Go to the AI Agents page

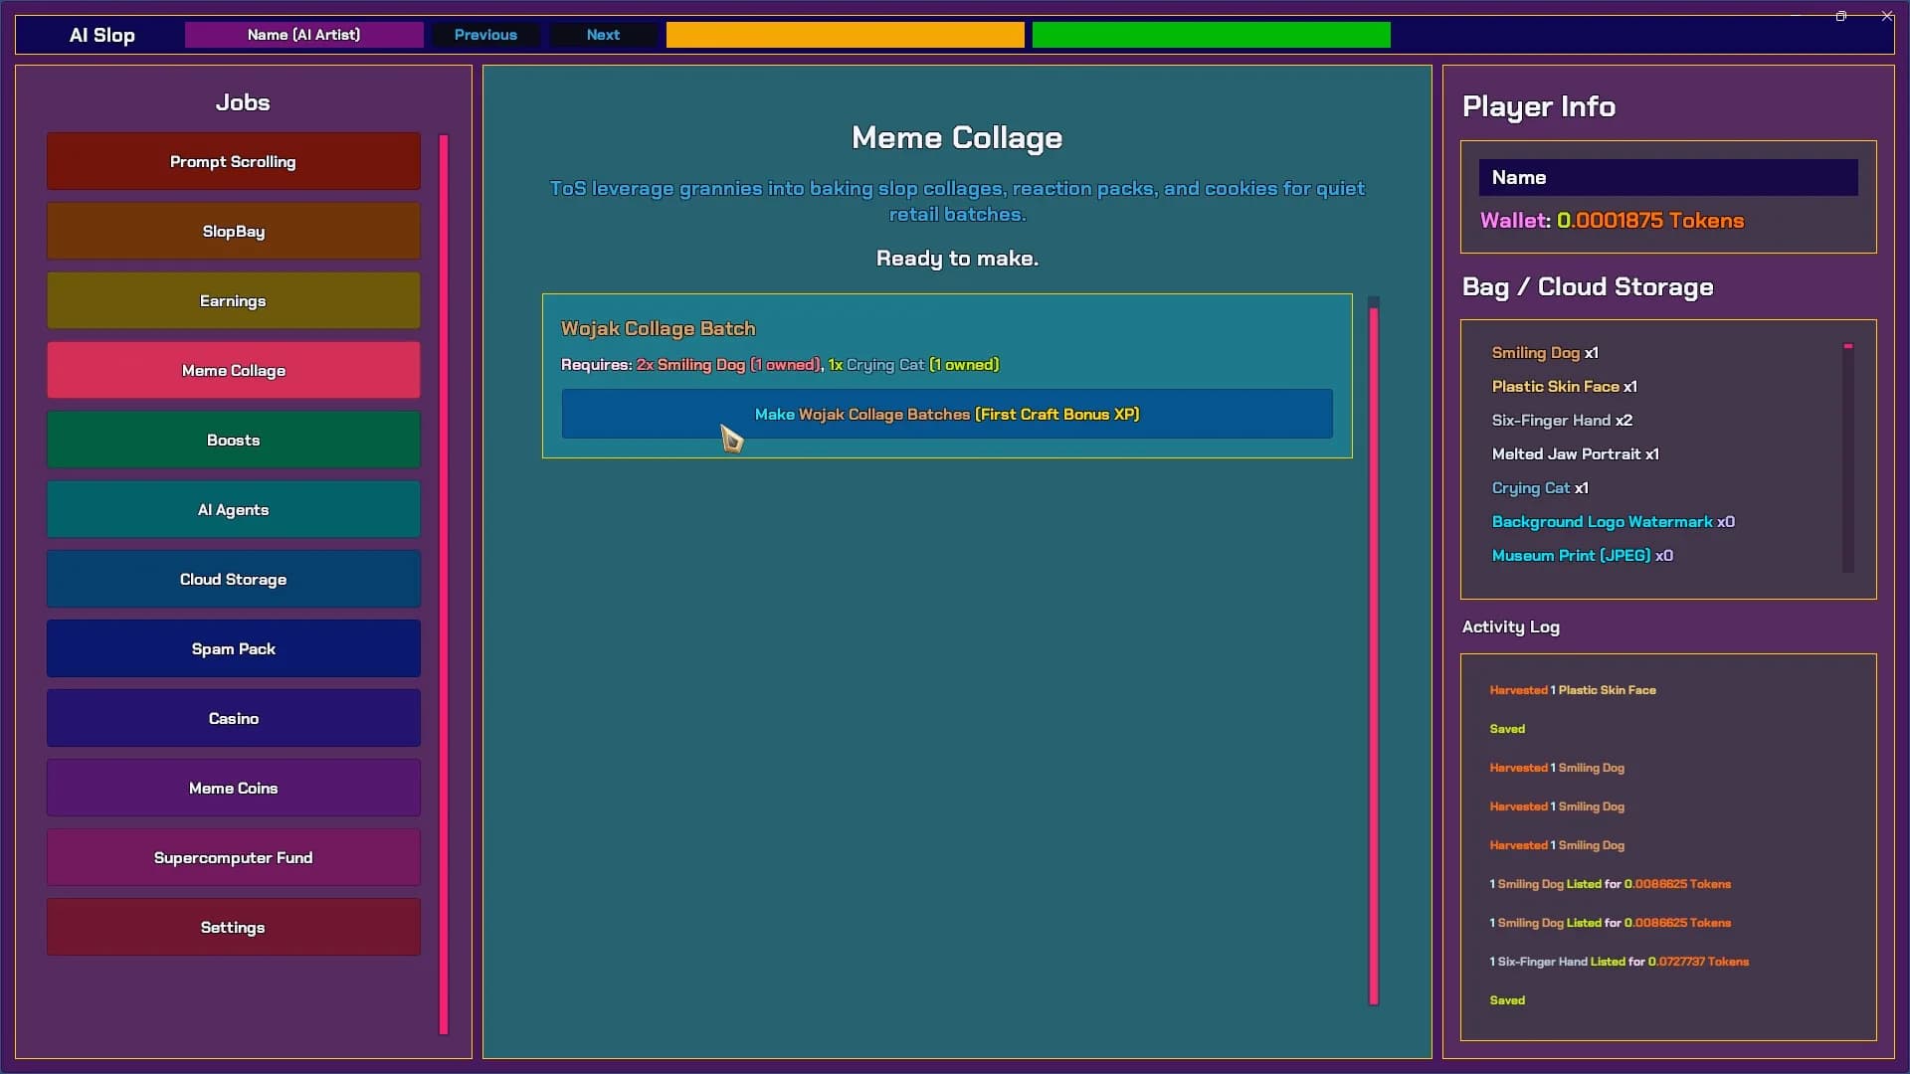[233, 509]
